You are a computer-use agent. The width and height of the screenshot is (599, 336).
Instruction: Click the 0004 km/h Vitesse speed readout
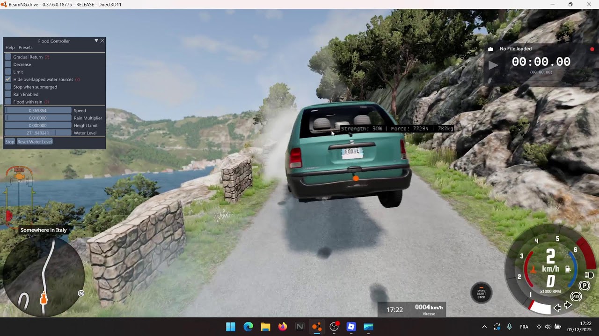click(x=429, y=309)
